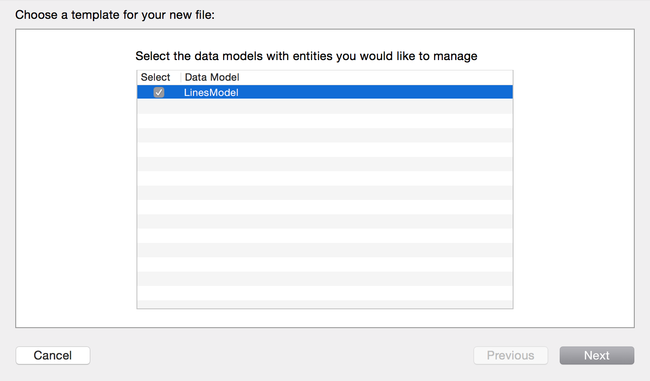The image size is (650, 381).
Task: Click the Data Model column header
Action: [x=212, y=77]
